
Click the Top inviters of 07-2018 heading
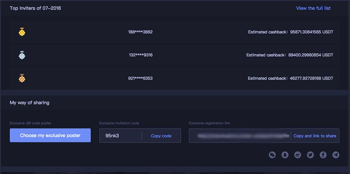[35, 8]
